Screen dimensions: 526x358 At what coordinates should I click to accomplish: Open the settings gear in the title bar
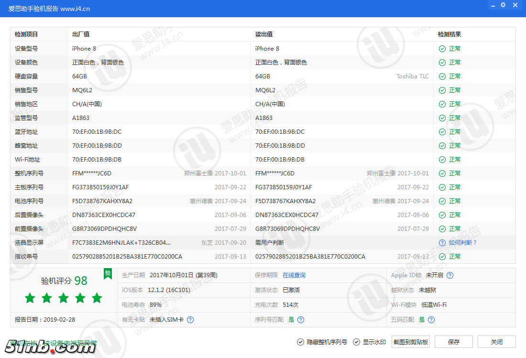point(503,5)
